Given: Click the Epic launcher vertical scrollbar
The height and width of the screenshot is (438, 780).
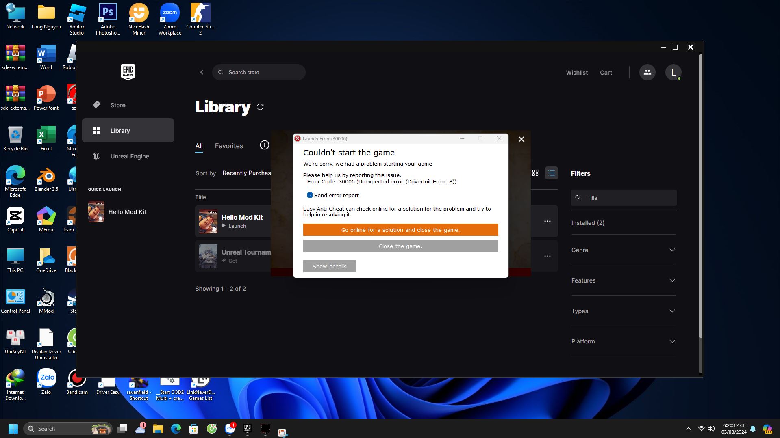Looking at the screenshot, I should click(x=700, y=195).
